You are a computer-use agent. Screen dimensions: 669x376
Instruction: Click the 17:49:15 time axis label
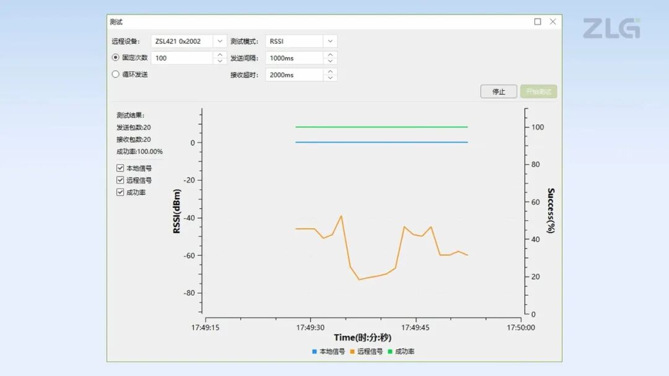(x=205, y=328)
